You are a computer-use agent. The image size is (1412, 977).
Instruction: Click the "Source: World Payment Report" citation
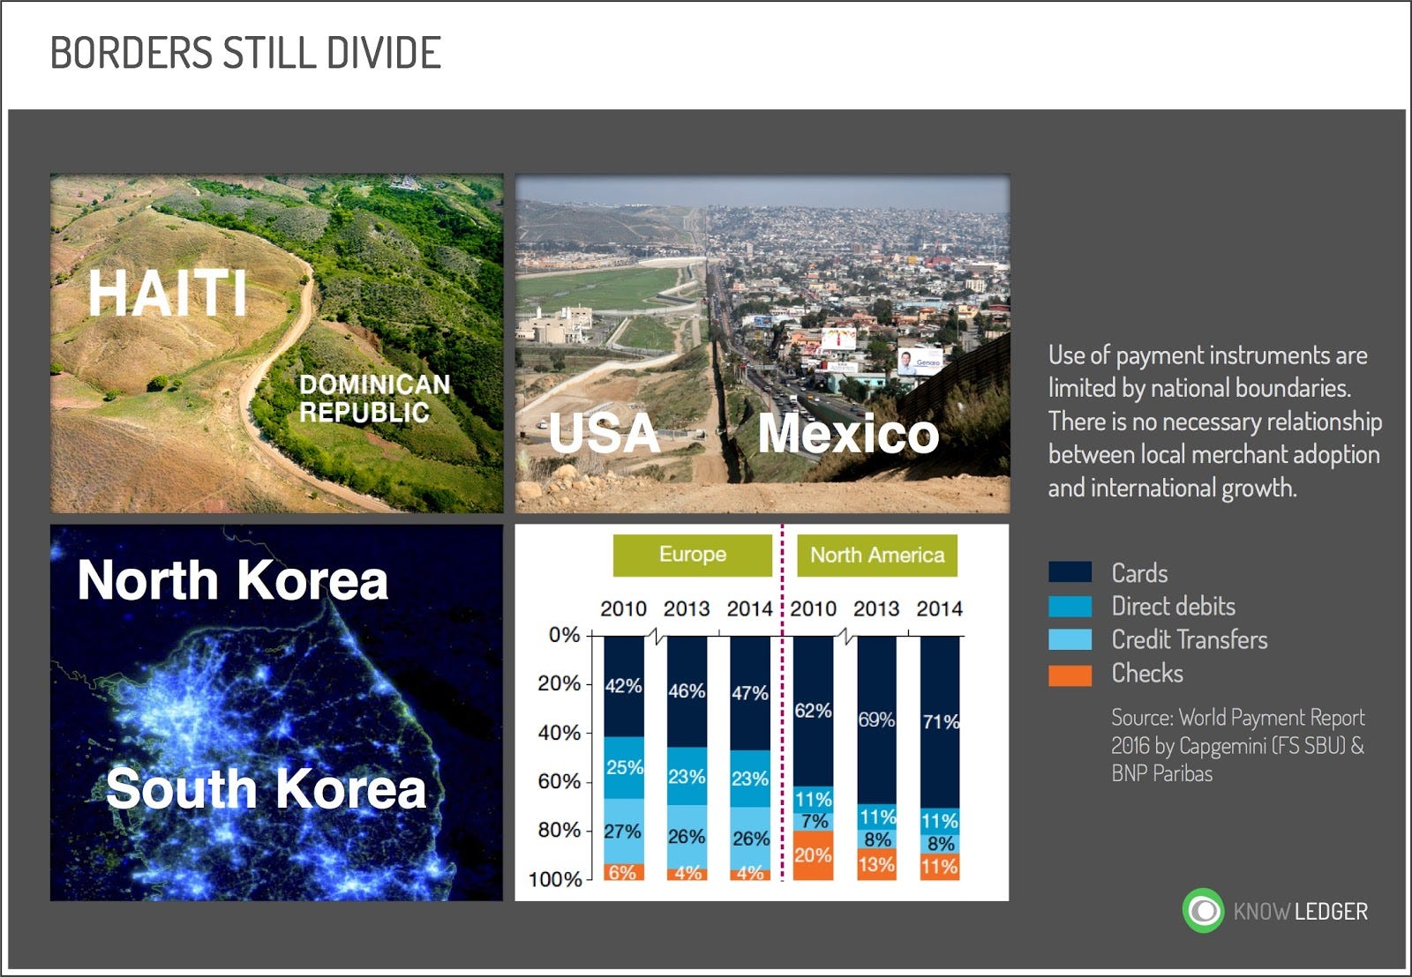pos(1237,745)
